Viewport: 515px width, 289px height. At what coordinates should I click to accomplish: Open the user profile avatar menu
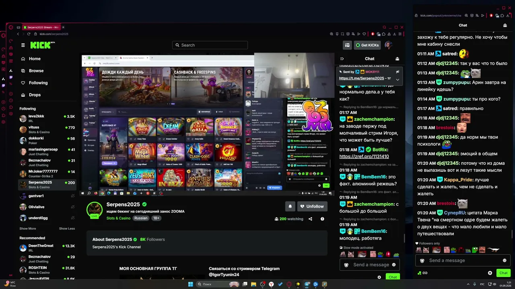388,45
